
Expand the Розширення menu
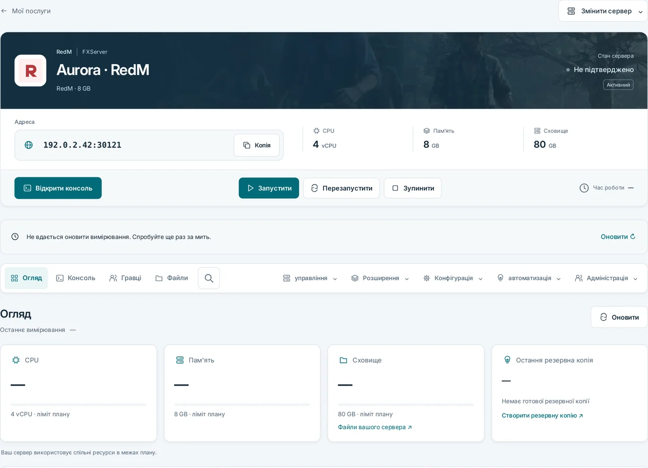tap(380, 278)
